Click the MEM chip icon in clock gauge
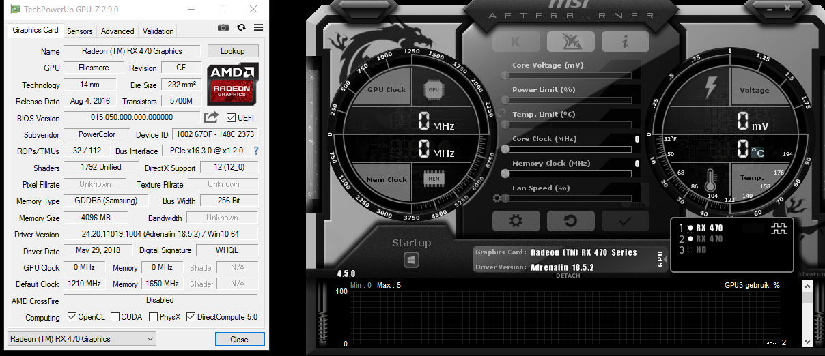 click(433, 179)
